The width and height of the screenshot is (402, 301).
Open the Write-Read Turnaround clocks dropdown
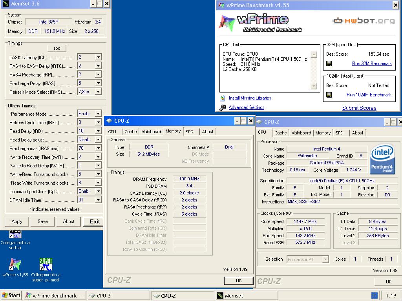click(x=98, y=174)
